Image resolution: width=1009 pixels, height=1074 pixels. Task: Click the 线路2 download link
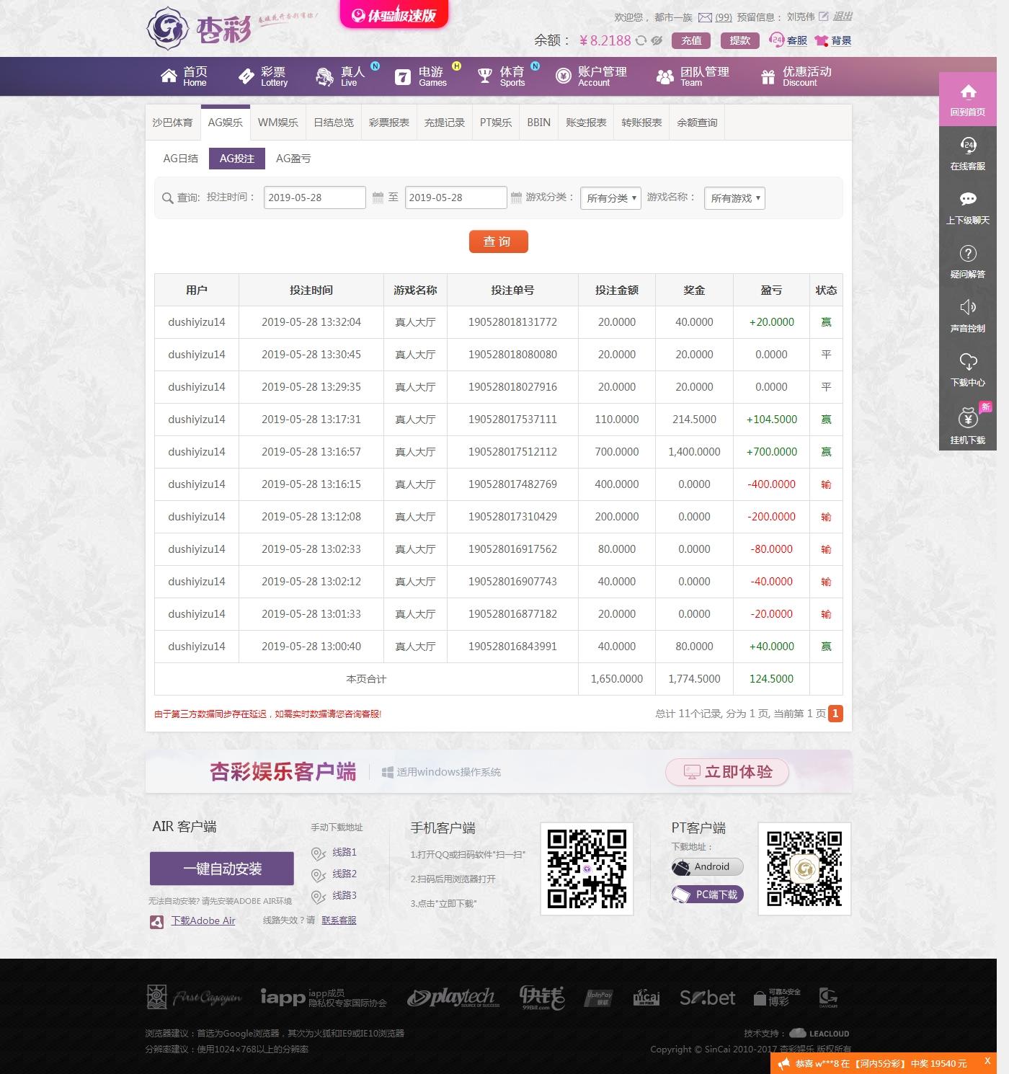(x=345, y=874)
